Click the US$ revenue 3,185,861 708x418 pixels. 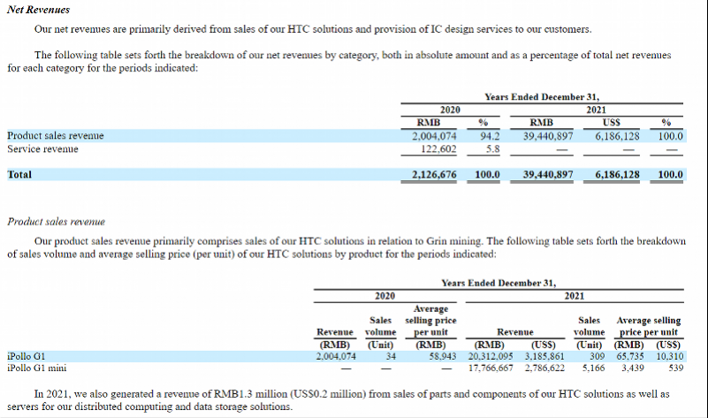point(544,356)
